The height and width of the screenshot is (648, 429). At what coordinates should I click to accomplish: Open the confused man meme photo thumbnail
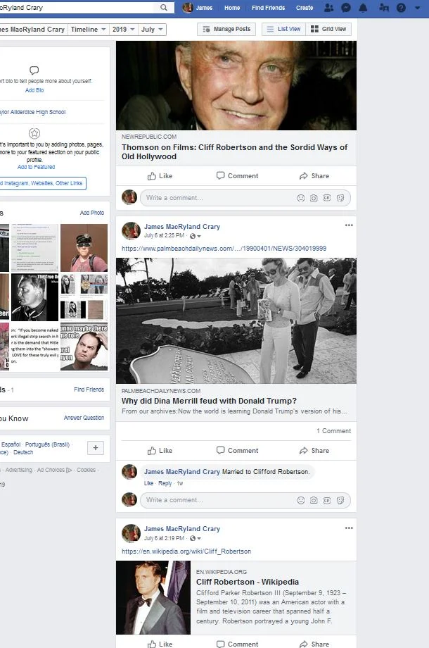point(84,347)
